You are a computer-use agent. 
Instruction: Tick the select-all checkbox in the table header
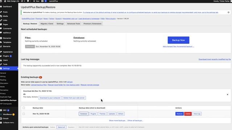coord(24,108)
